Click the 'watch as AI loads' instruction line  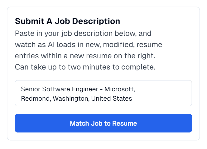pos(88,45)
